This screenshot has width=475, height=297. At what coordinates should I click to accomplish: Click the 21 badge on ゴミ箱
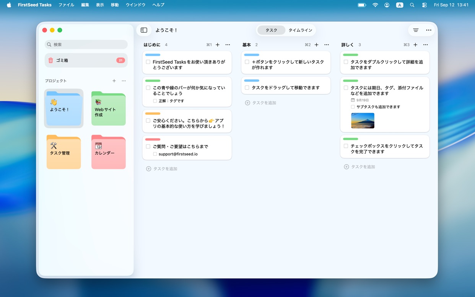120,60
